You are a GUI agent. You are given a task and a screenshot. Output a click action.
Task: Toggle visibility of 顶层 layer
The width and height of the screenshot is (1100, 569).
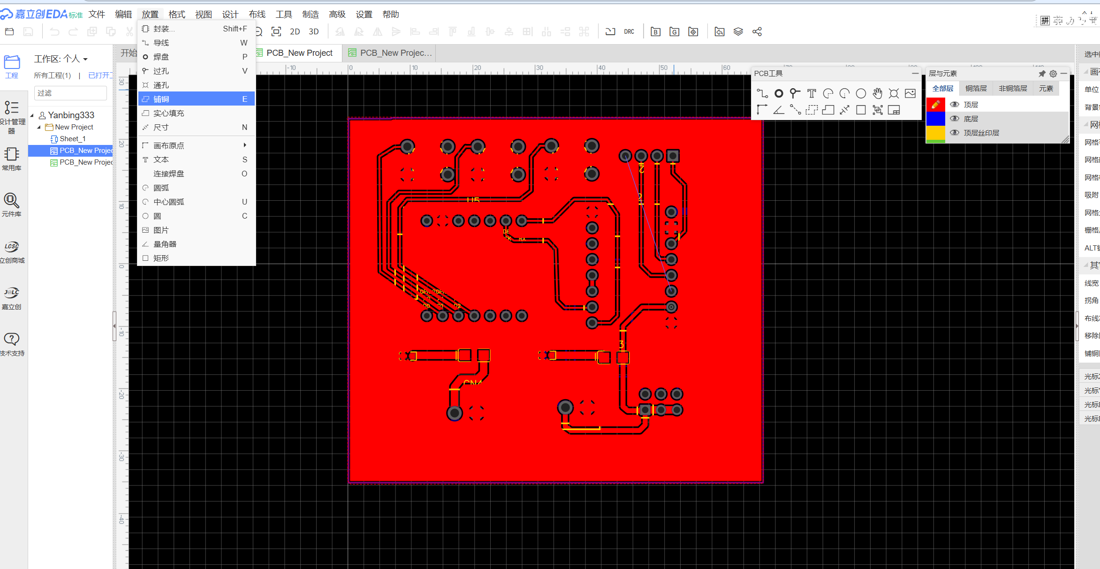[955, 105]
